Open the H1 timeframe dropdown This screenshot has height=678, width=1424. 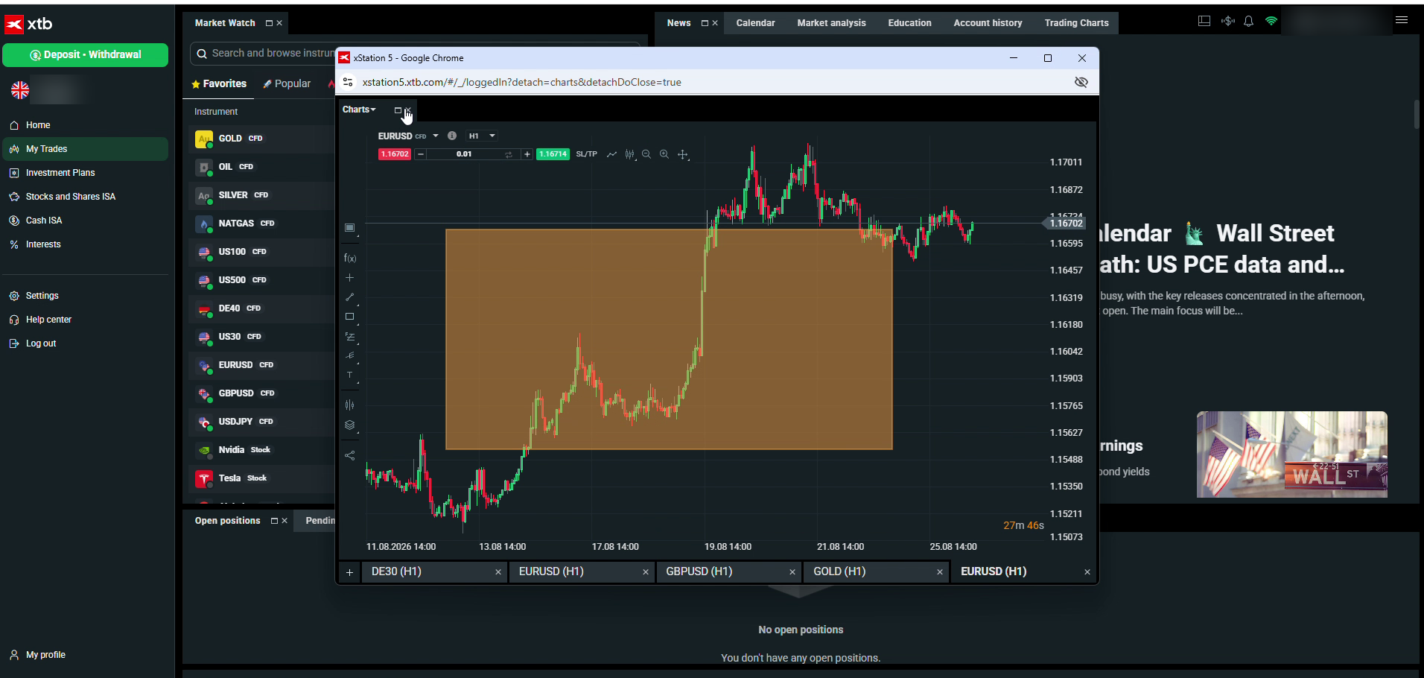click(x=482, y=136)
